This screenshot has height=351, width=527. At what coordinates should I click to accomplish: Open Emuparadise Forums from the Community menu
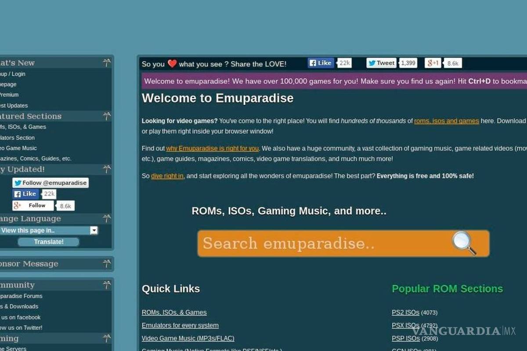pyautogui.click(x=21, y=296)
